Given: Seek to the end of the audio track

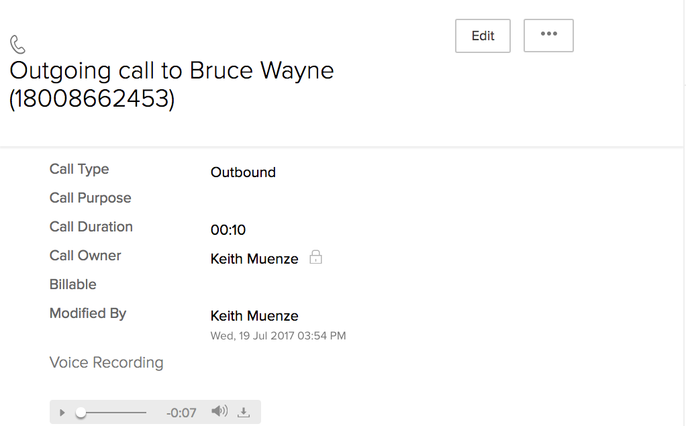Looking at the screenshot, I should pos(145,413).
